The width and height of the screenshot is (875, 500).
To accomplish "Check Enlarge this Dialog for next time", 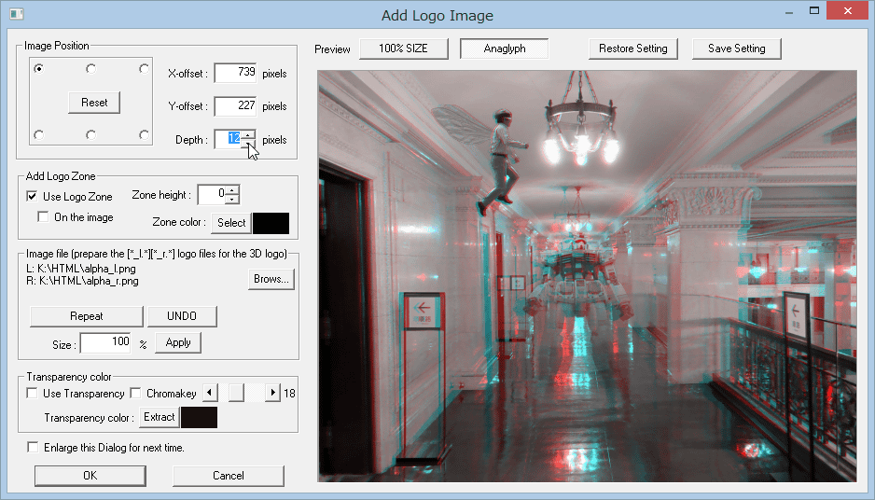I will (x=33, y=448).
